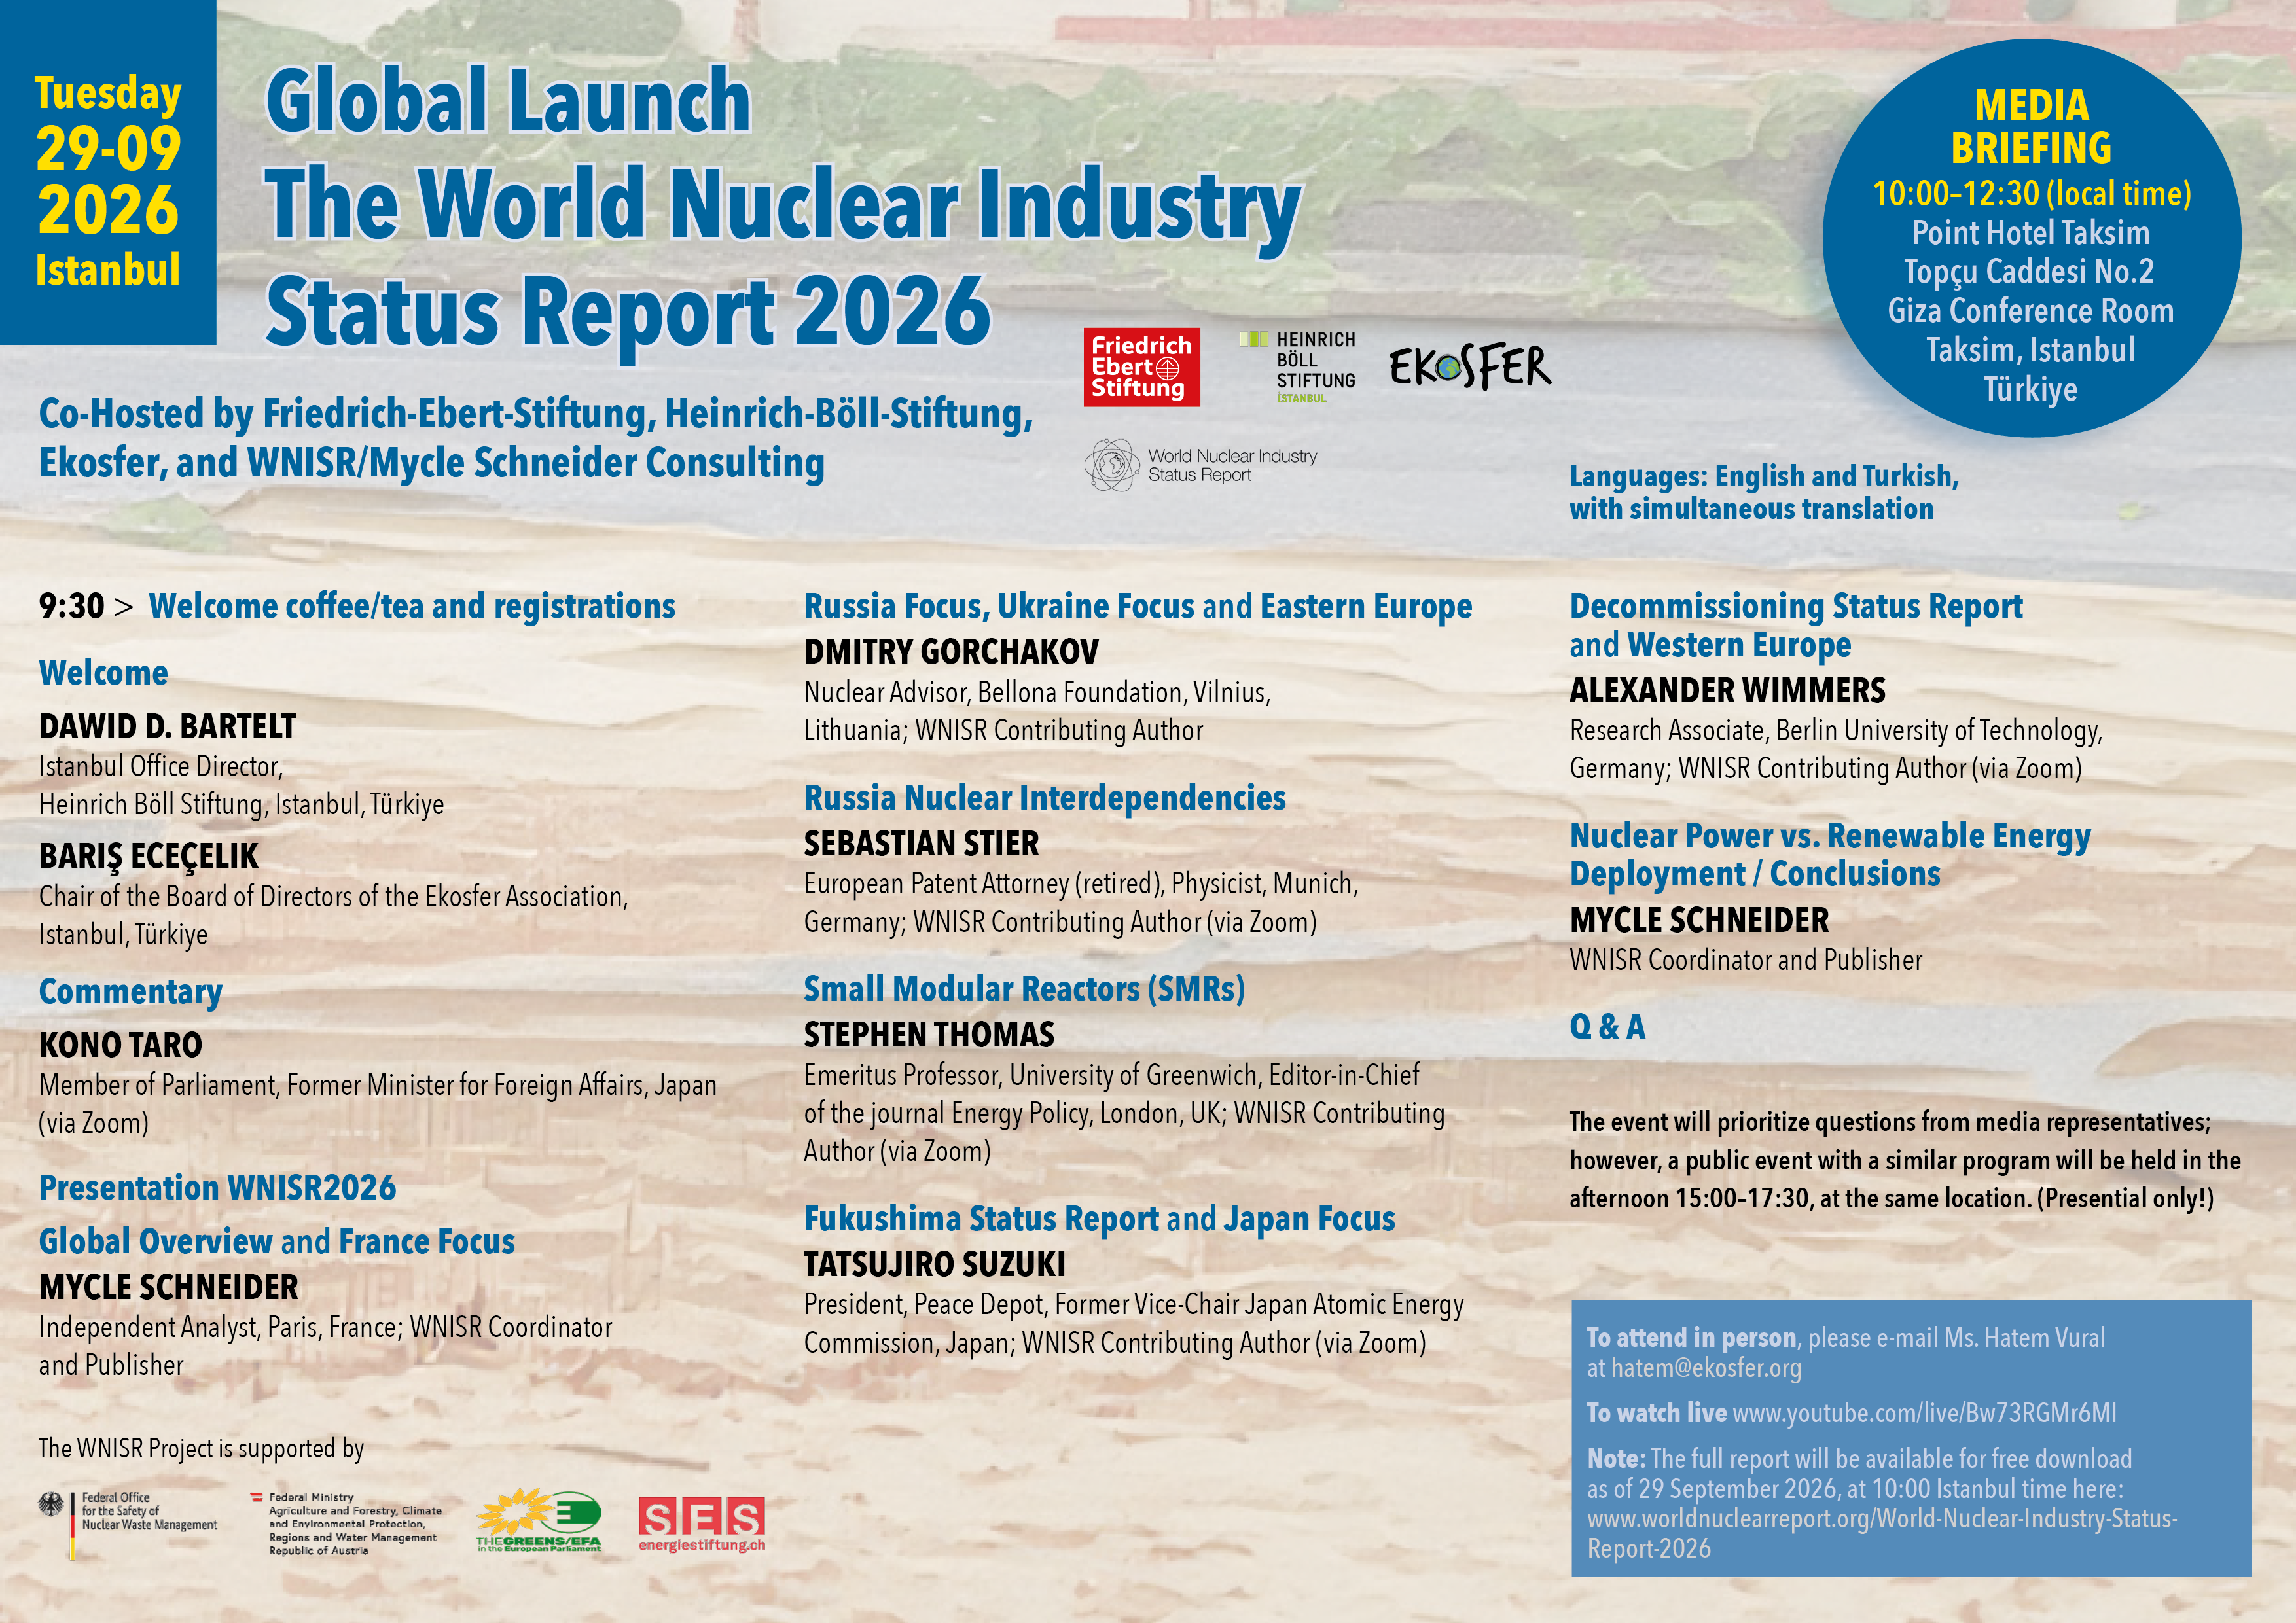The image size is (2296, 1623).
Task: Click the 'Point Hotel Taksim' venue text
Action: point(2031,233)
